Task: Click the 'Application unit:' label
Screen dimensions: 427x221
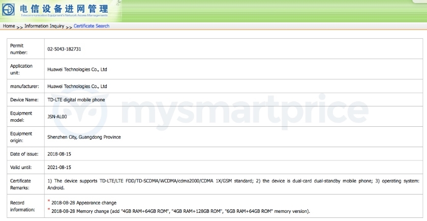Action: point(21,69)
